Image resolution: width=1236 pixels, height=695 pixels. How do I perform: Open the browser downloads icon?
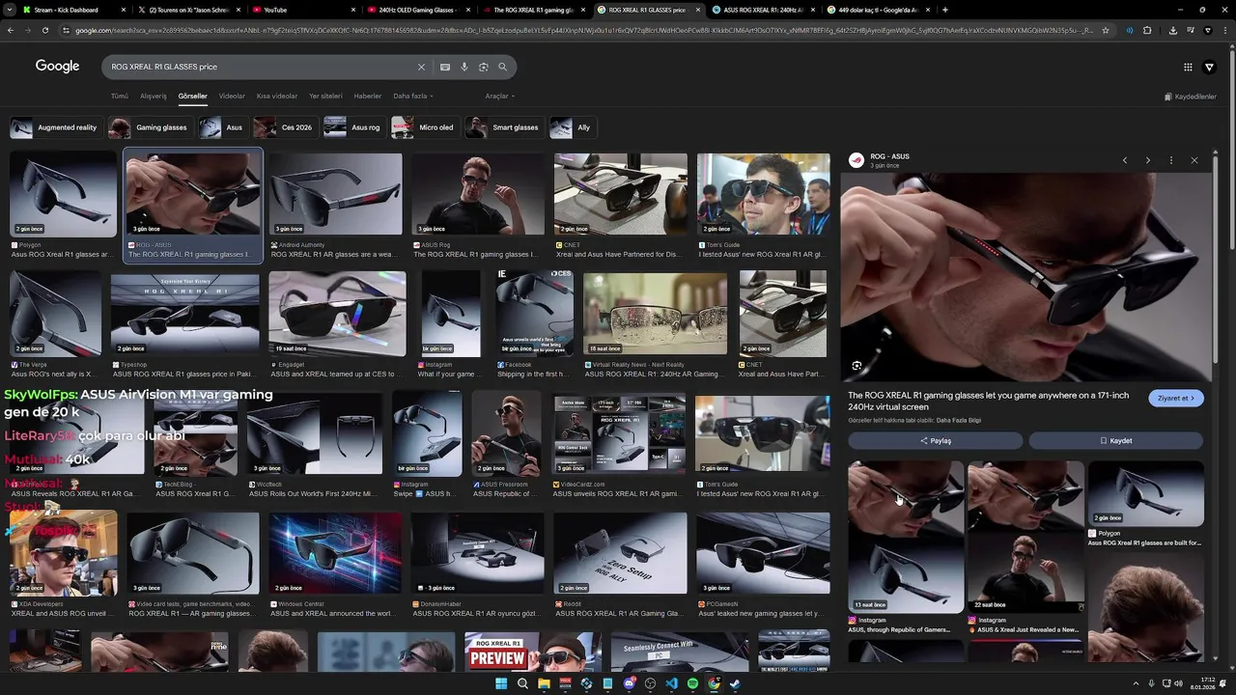1173,30
